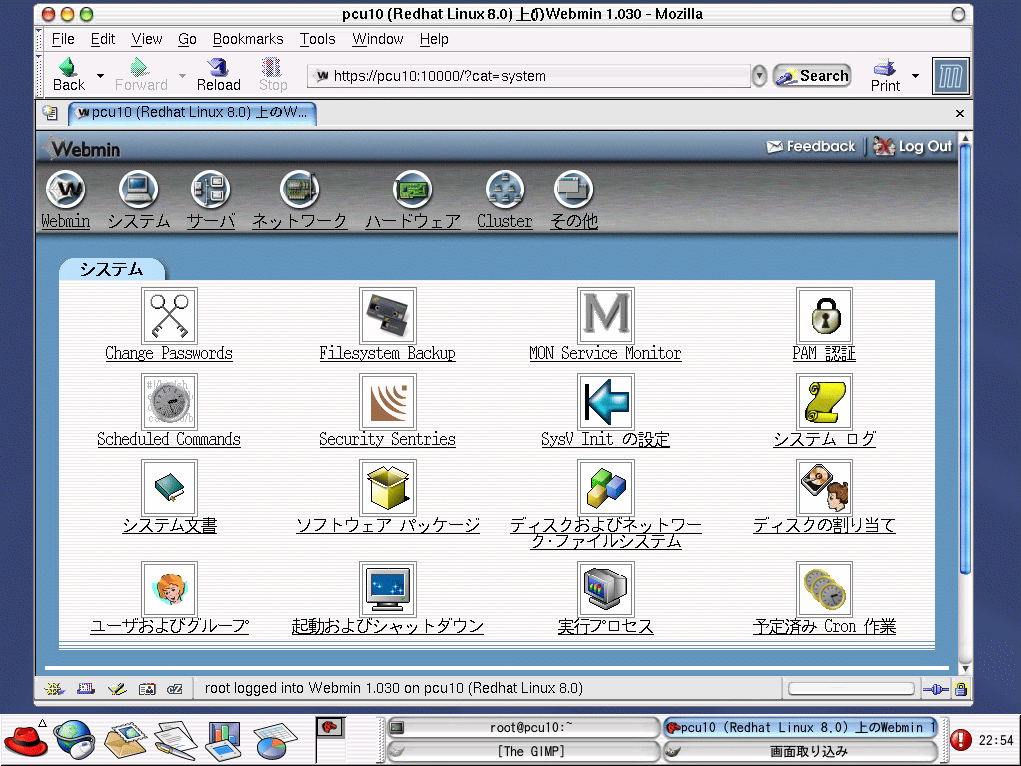The width and height of the screenshot is (1021, 766).
Task: Open the software packages box icon
Action: (x=388, y=487)
